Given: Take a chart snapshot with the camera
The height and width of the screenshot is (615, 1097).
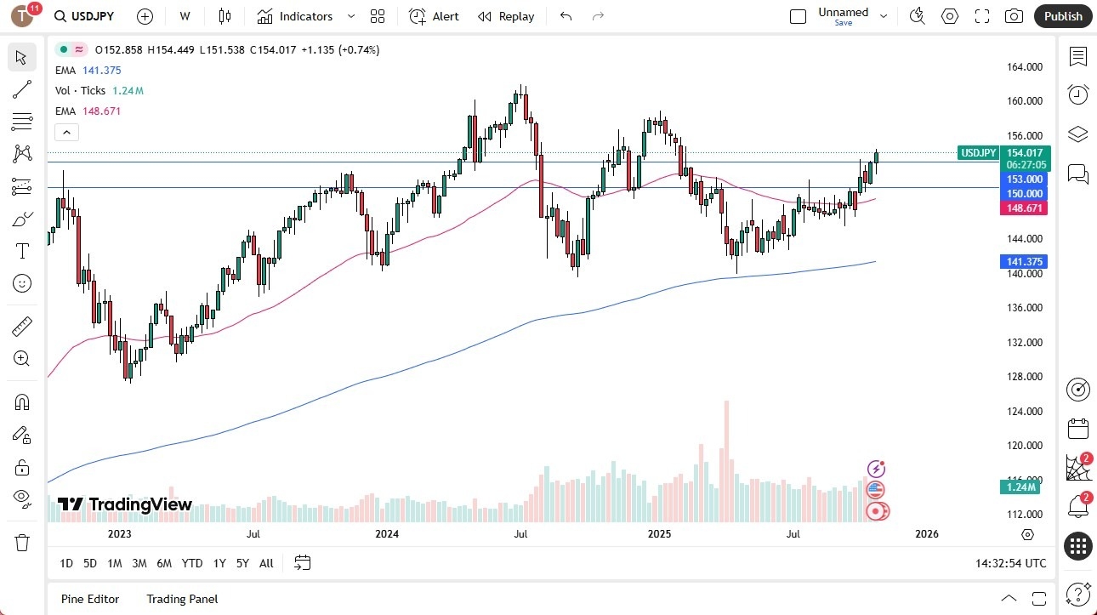Looking at the screenshot, I should coord(1014,15).
